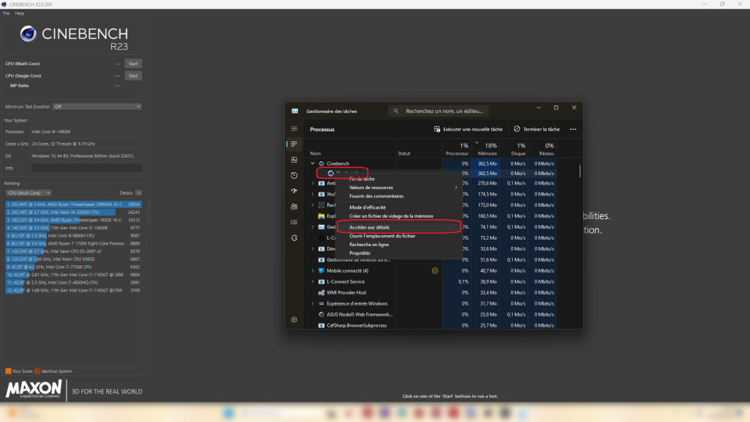The image size is (750, 422).
Task: Click the Task Manager app icon in title bar
Action: coord(295,111)
